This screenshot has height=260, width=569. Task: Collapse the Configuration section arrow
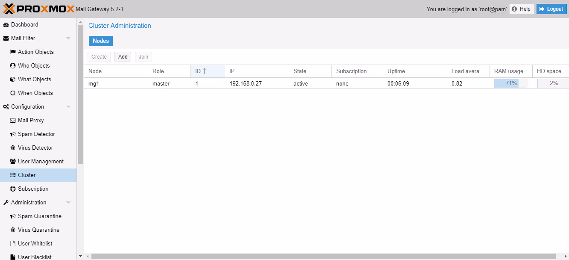(x=68, y=107)
